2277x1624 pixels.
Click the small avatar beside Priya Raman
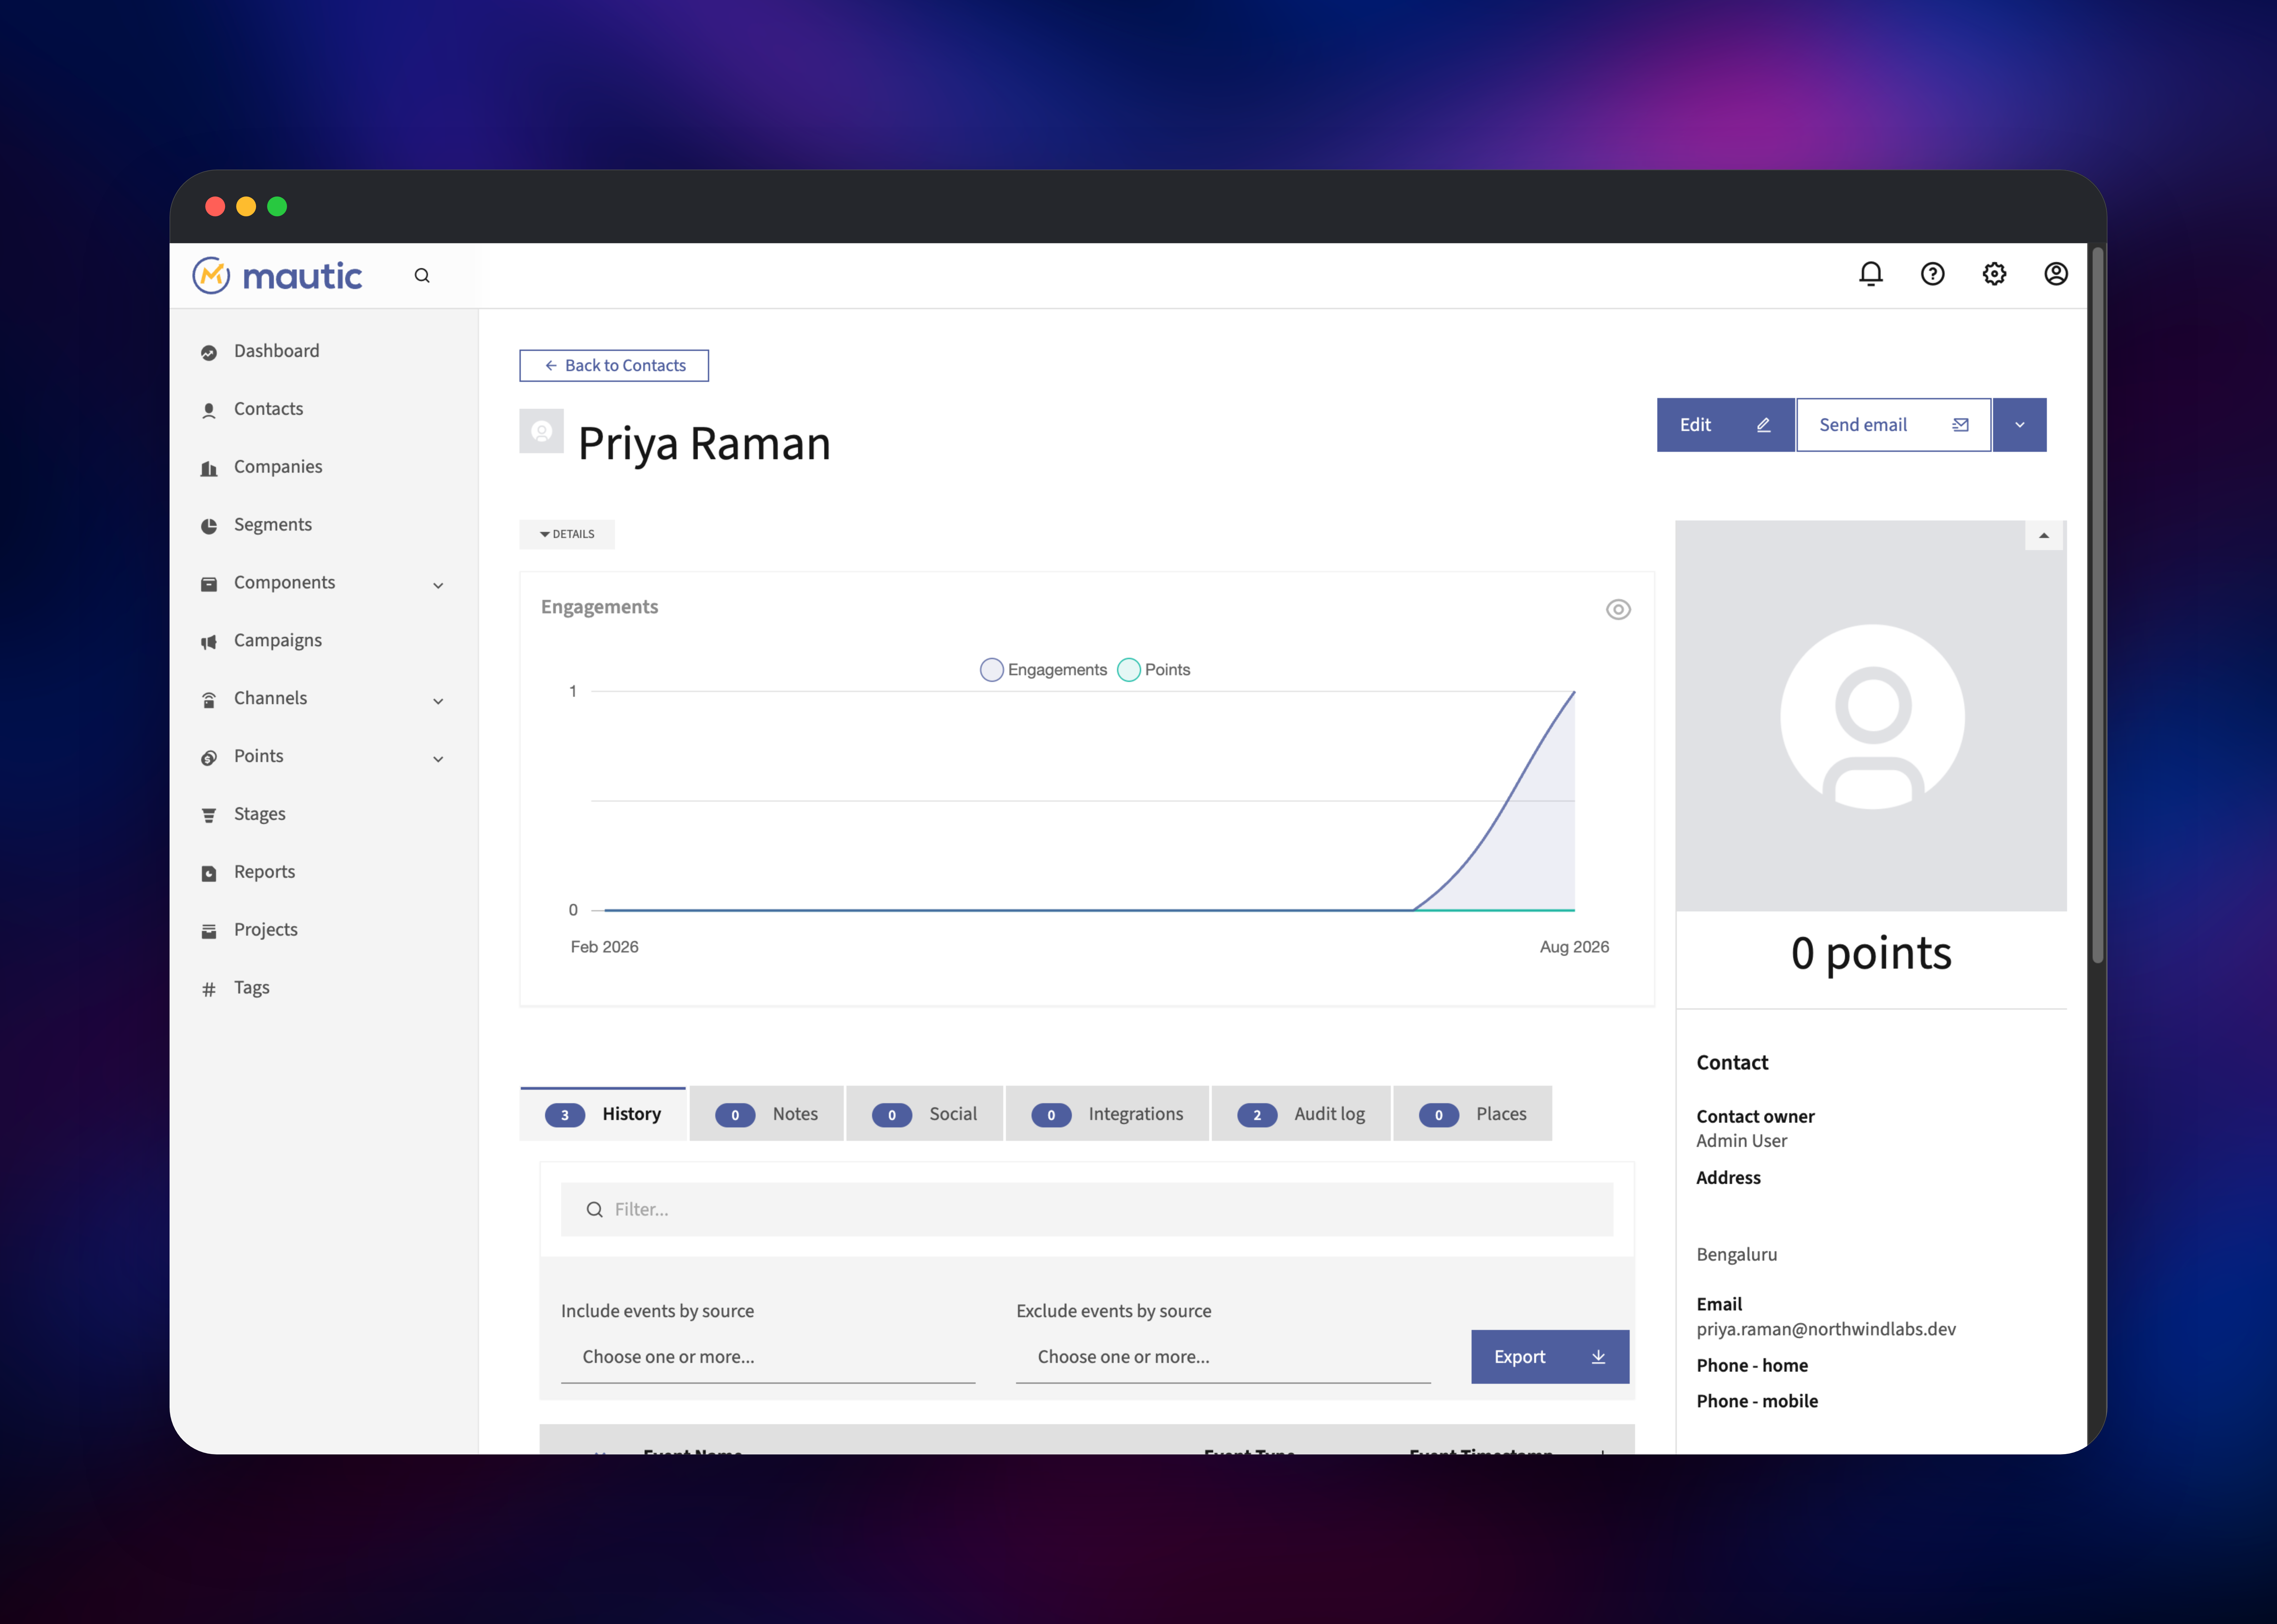click(541, 431)
